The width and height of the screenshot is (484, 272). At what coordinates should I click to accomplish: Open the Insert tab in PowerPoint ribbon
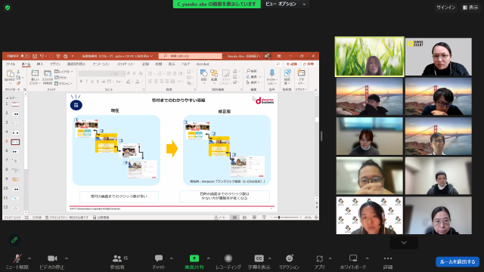point(40,64)
